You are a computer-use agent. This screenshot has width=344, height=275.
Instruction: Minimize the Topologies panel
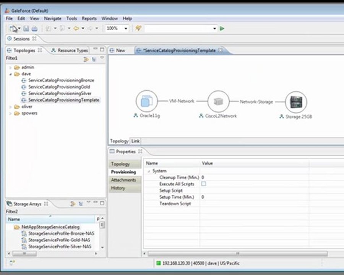(95, 49)
